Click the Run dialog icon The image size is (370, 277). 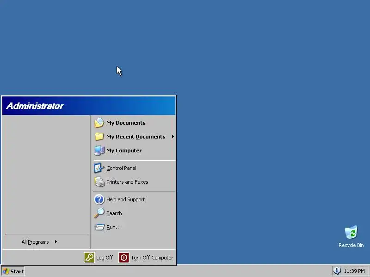(x=99, y=227)
